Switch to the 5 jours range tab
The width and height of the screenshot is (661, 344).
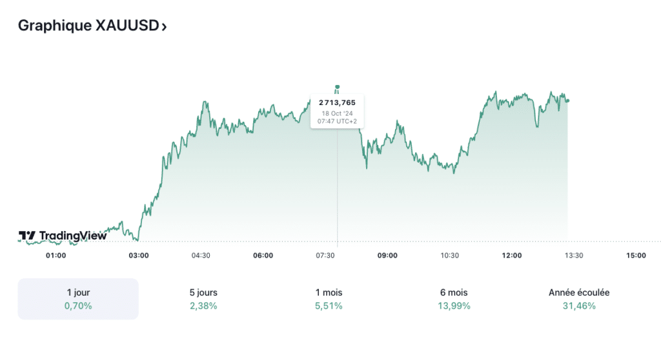pos(203,299)
